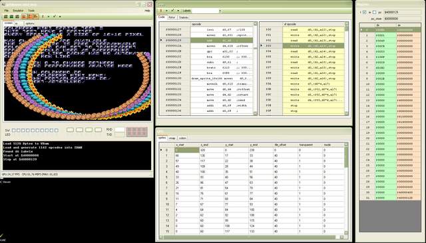
Task: Click the pc address input field
Action: (x=401, y=12)
